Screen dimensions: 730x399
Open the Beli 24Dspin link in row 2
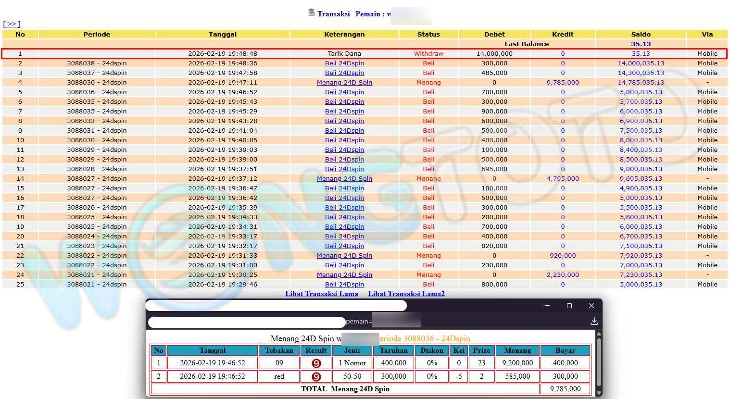point(344,63)
